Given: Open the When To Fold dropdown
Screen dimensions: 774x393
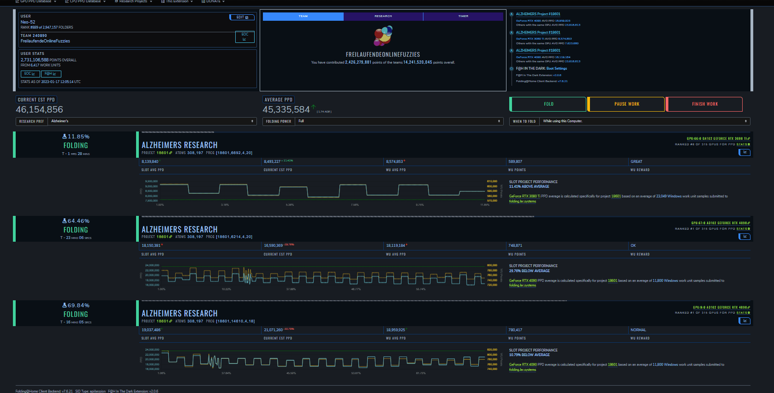Looking at the screenshot, I should click(645, 121).
